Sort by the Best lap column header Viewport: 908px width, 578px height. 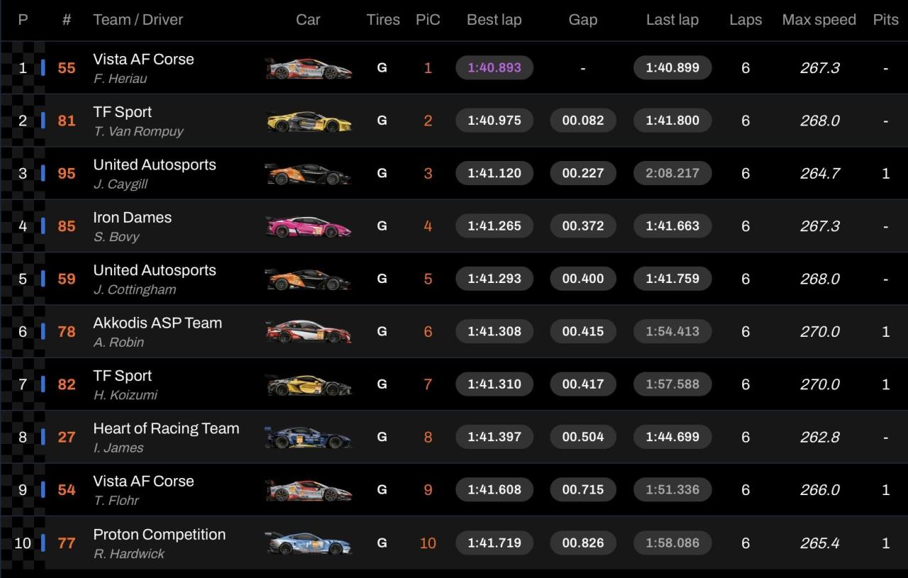click(494, 20)
